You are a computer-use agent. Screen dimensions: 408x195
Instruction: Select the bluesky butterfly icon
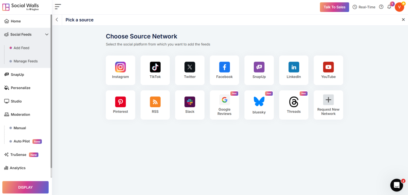[259, 102]
